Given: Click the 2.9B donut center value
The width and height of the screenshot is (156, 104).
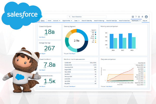Looking at the screenshot, I should pyautogui.click(x=76, y=41).
